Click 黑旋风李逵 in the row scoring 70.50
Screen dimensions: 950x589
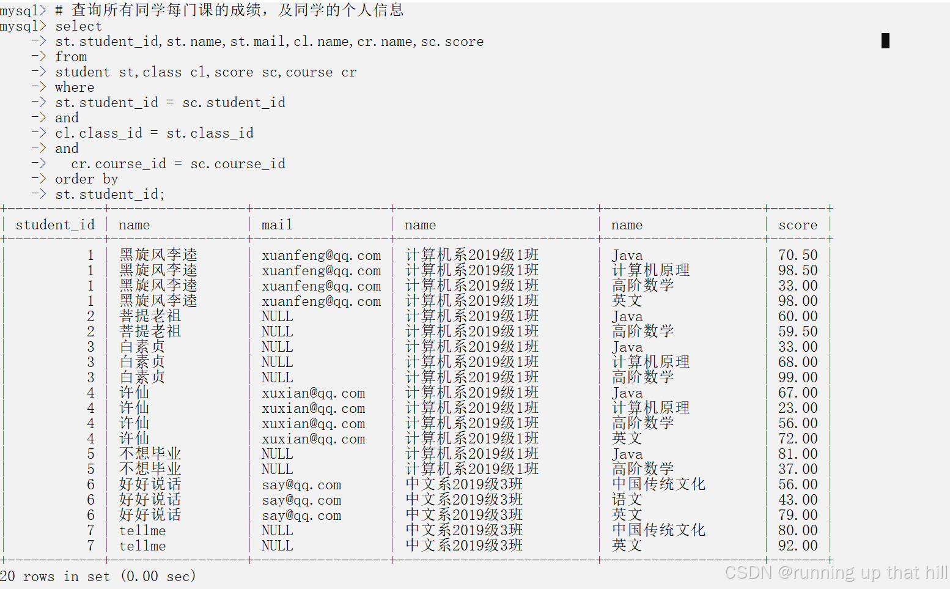(158, 255)
